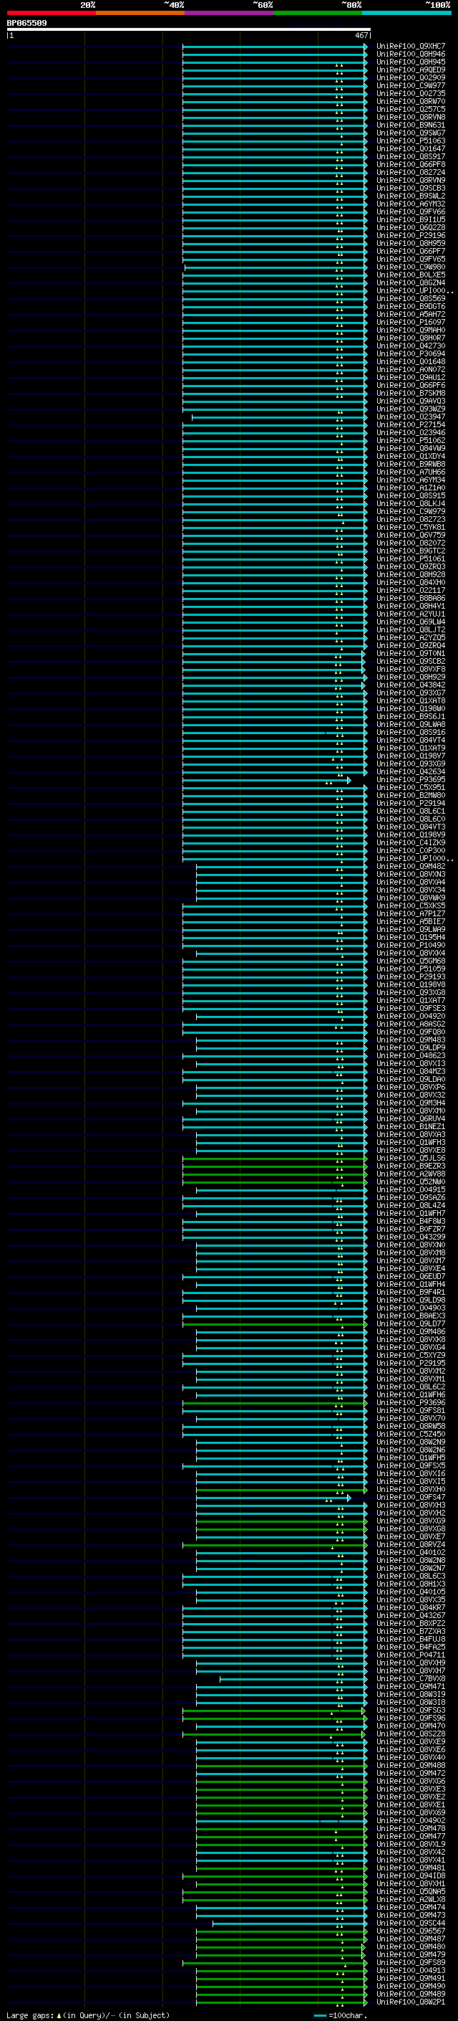Select hit label UniRef100_Q9M488
The width and height of the screenshot is (458, 2021).
(410, 1765)
